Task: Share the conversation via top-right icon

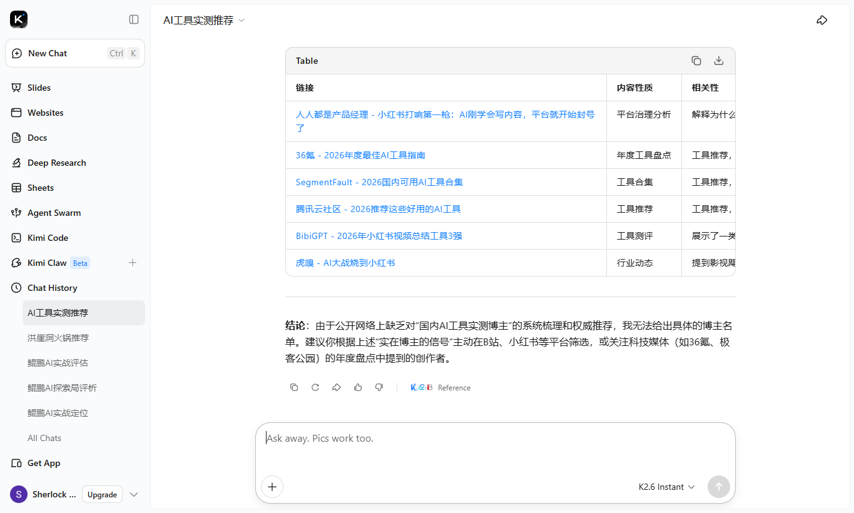Action: point(822,20)
